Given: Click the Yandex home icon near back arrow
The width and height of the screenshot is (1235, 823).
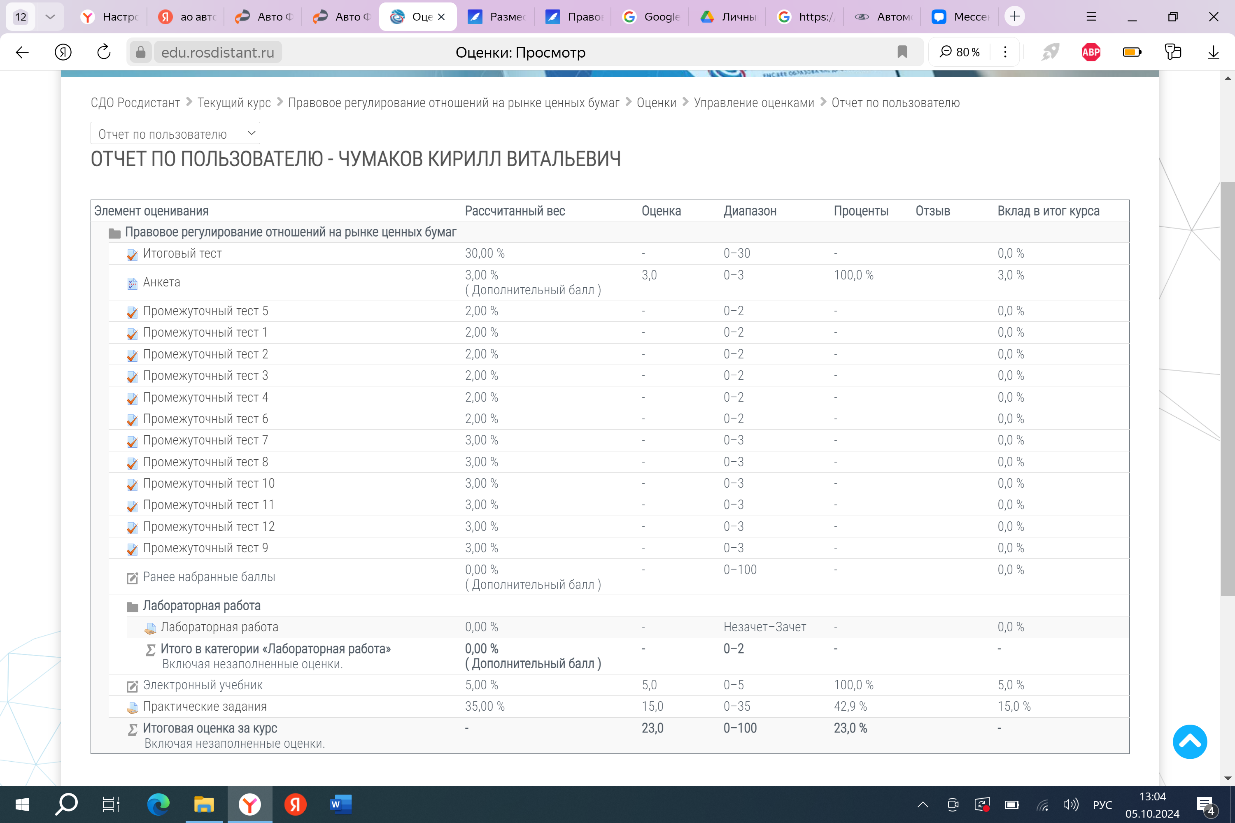Looking at the screenshot, I should (63, 52).
